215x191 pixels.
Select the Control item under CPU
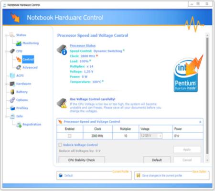pyautogui.click(x=28, y=59)
